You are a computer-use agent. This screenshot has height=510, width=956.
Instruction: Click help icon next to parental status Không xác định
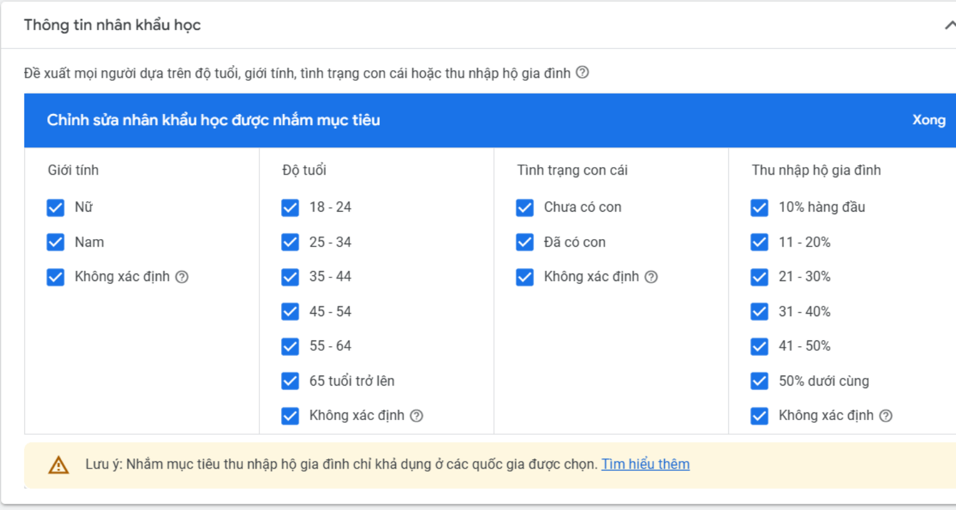[x=651, y=277]
